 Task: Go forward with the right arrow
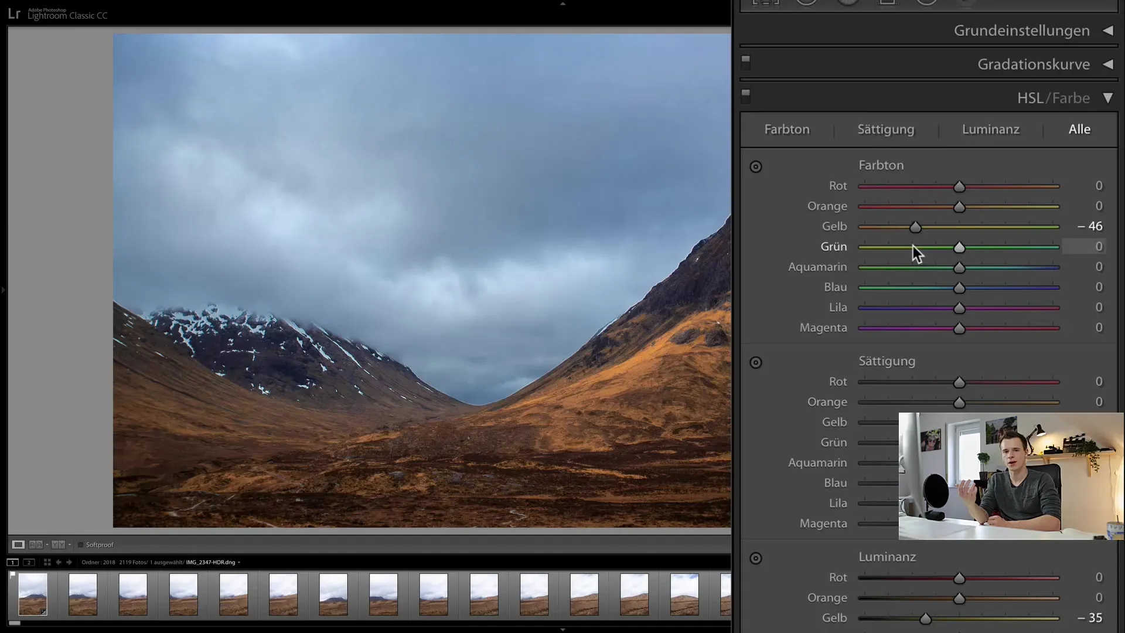click(69, 562)
